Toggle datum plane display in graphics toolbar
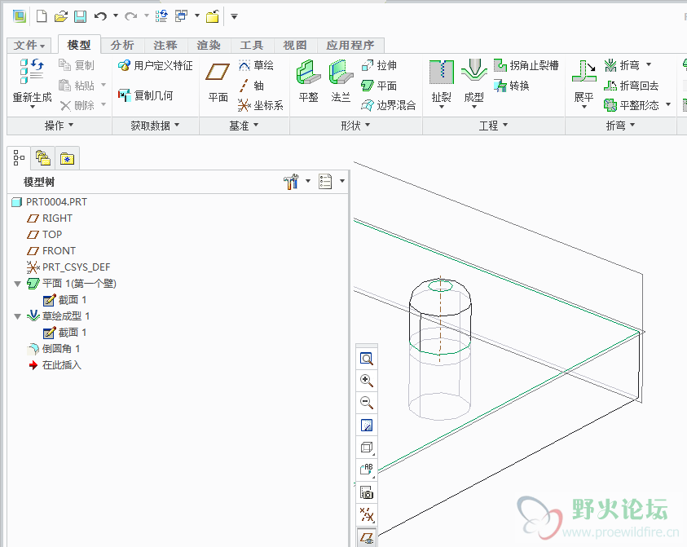The image size is (687, 547). point(367,537)
